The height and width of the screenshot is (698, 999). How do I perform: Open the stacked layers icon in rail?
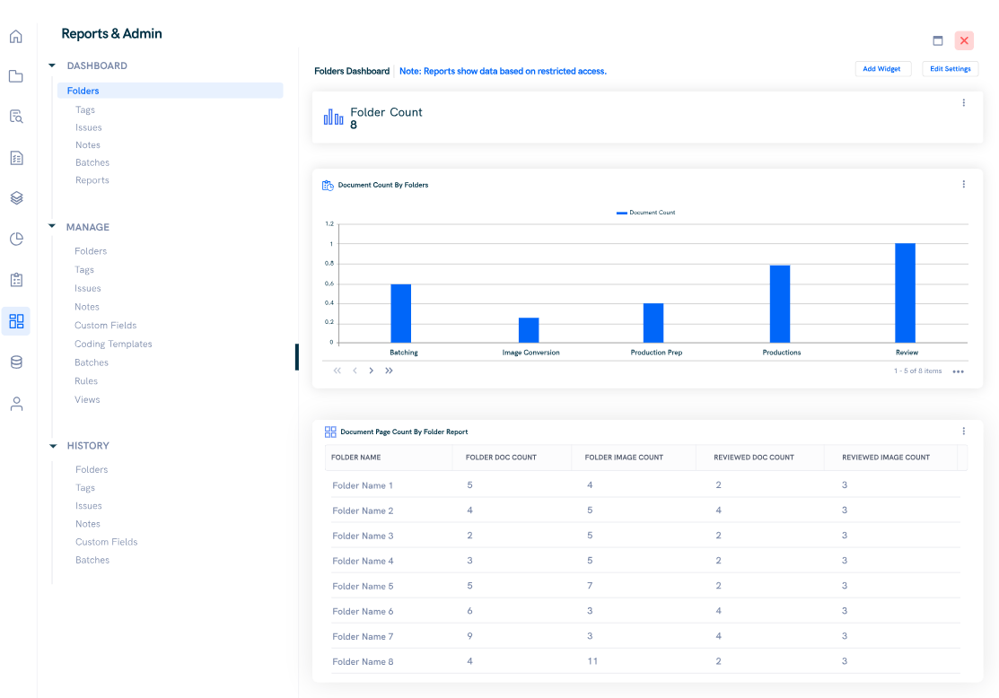(16, 198)
